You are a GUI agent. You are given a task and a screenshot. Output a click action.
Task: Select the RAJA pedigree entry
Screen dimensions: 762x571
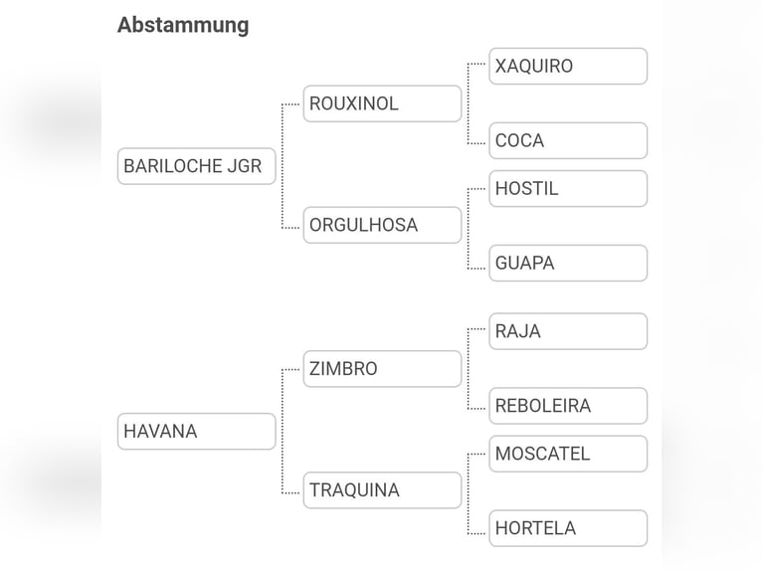point(568,331)
